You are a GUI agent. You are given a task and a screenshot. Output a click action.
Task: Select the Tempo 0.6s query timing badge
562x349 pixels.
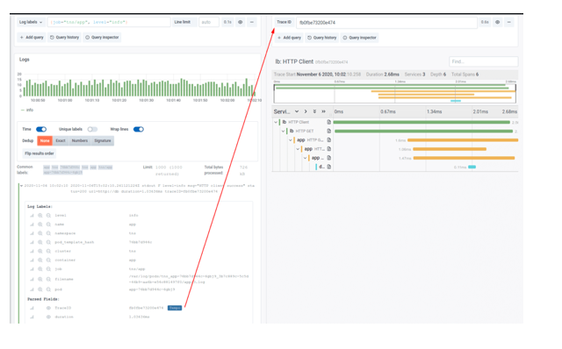pos(485,22)
